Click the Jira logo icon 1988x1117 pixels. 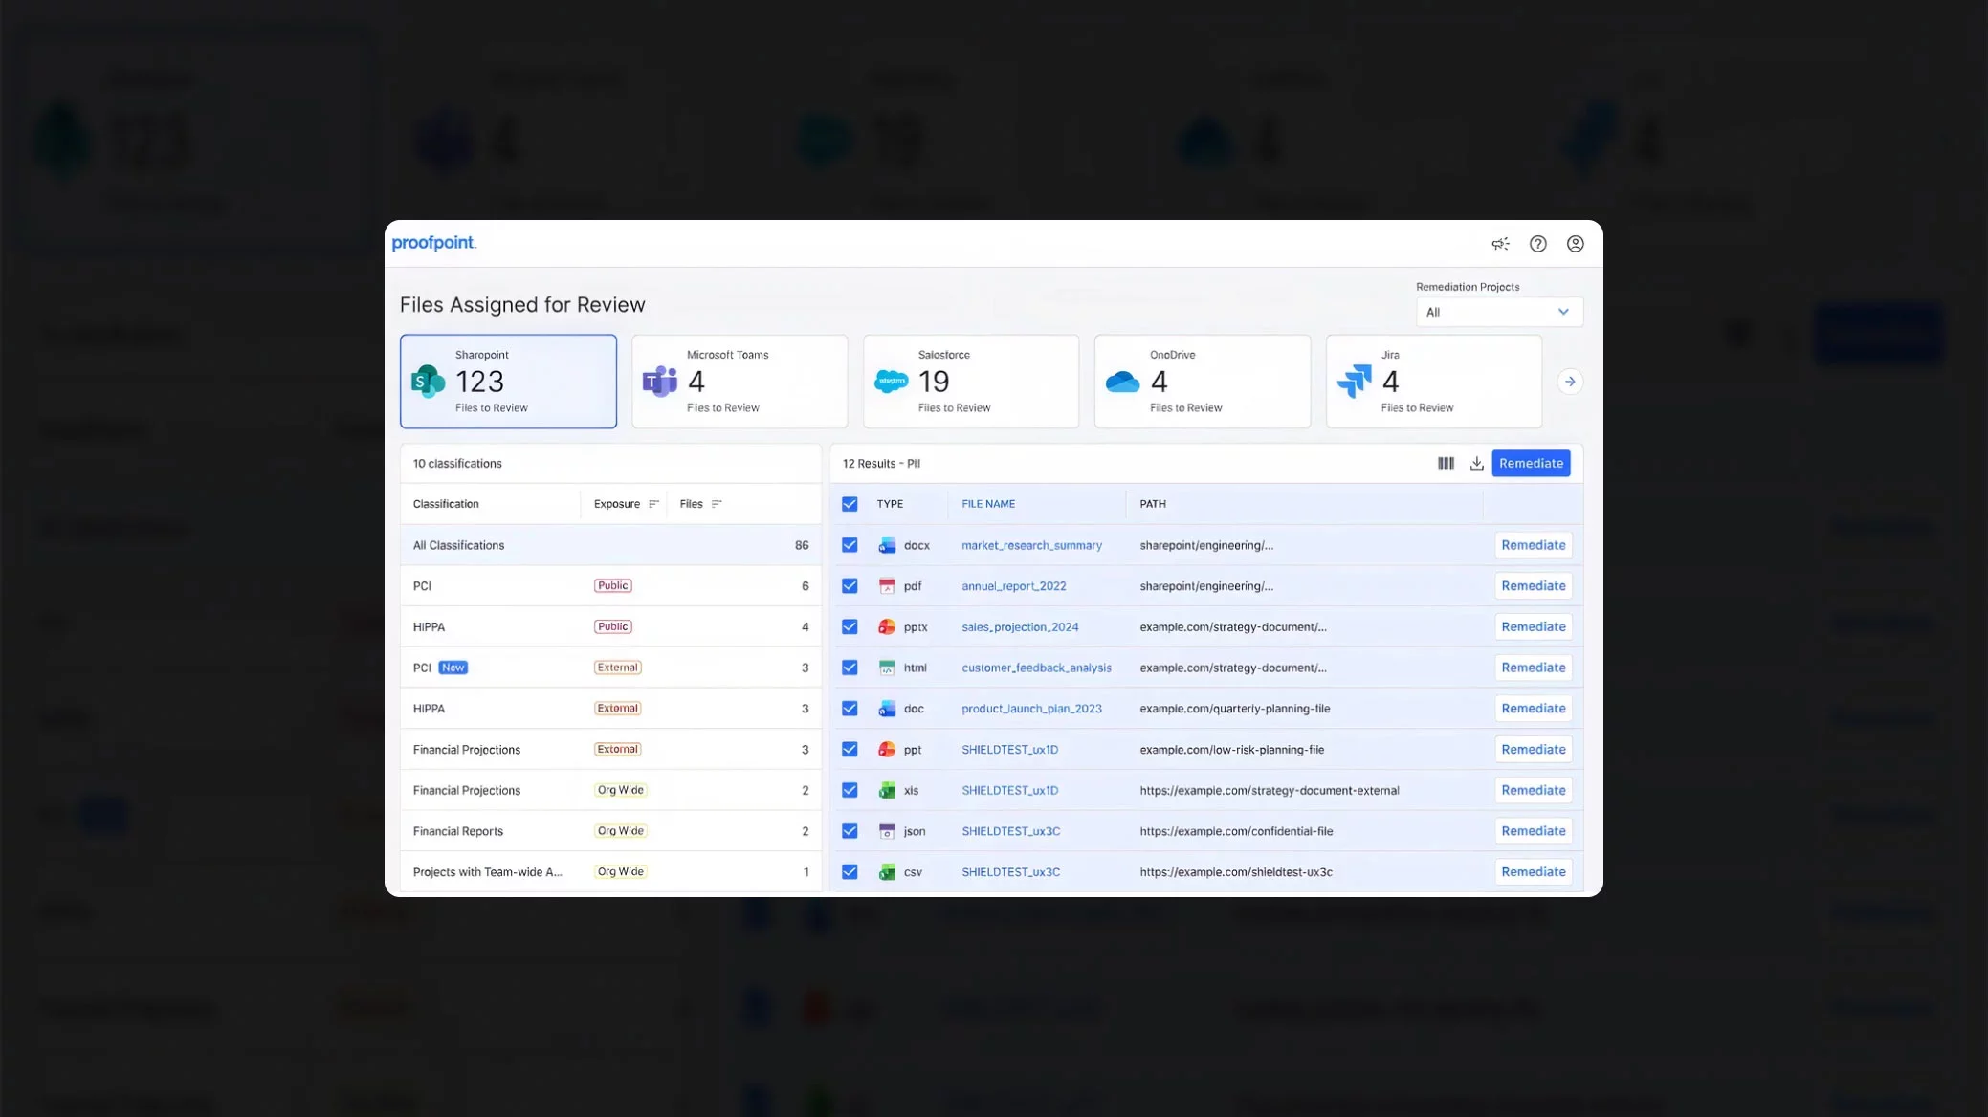tap(1354, 382)
